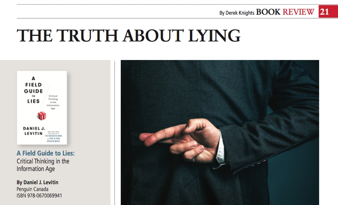
Task: Select the subtitle Critical Thinking in the
Action: click(x=43, y=161)
